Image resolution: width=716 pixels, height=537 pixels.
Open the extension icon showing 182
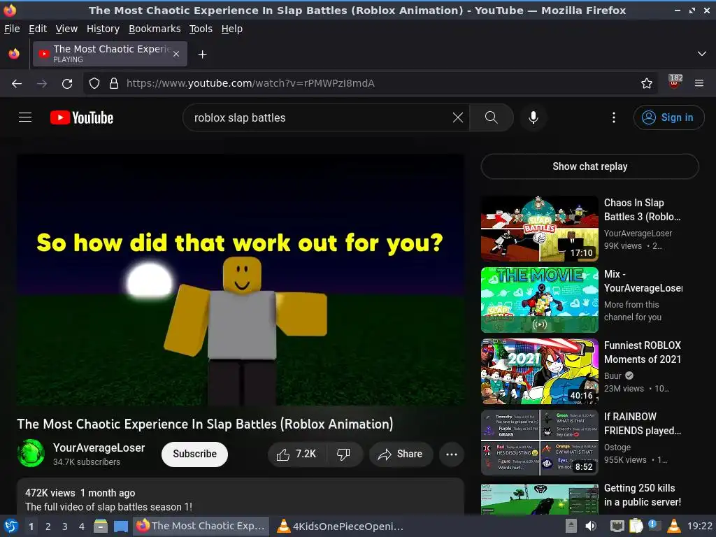coord(675,83)
